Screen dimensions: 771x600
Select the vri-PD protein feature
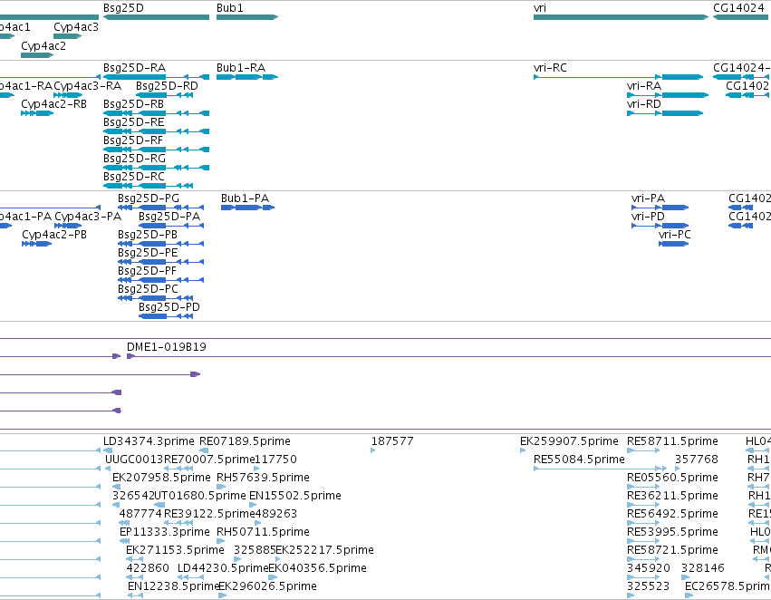660,226
